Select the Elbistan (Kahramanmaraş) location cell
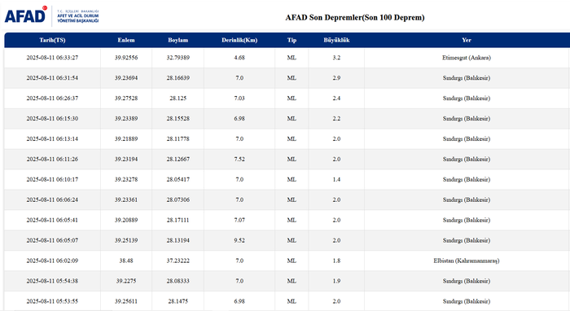The image size is (570, 311). click(x=467, y=261)
